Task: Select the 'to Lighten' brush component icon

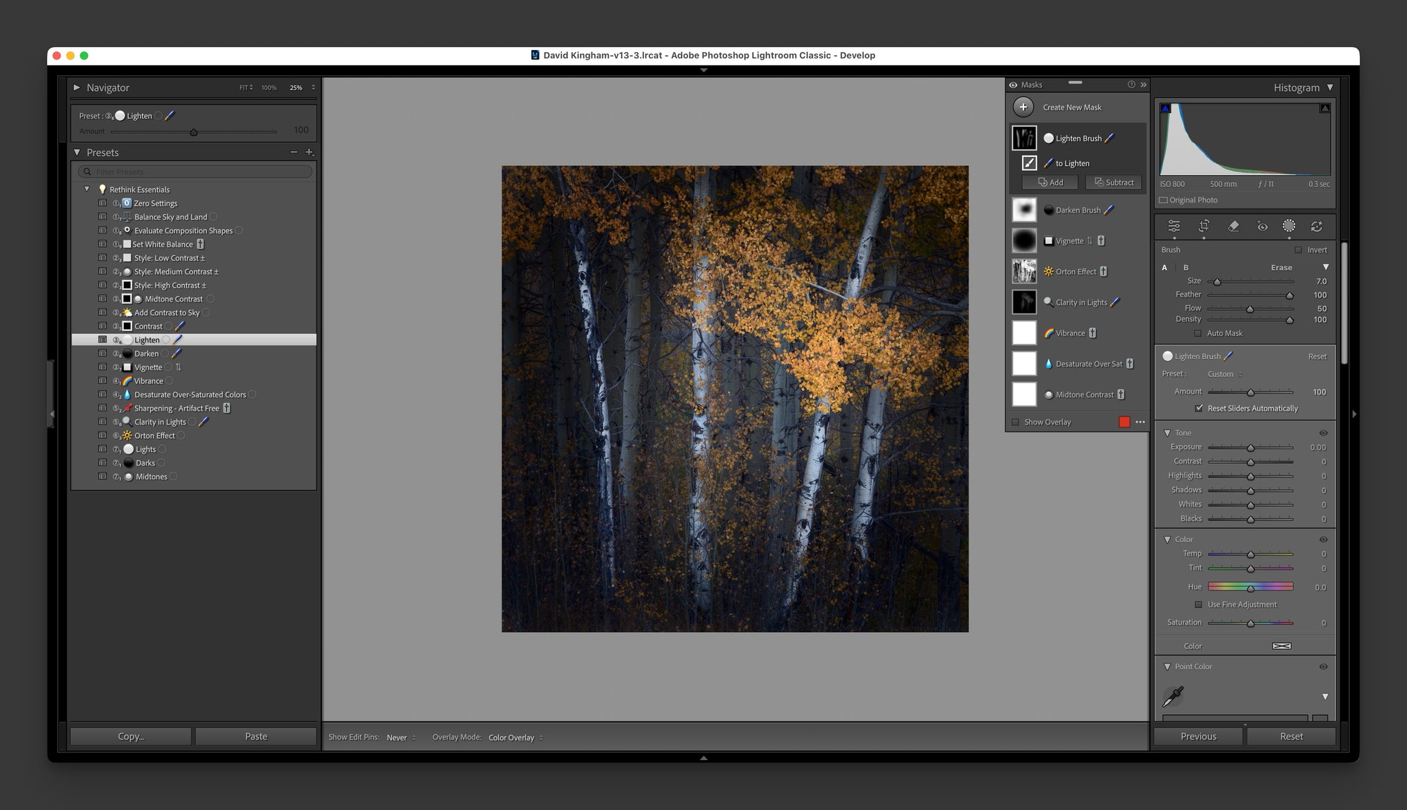Action: [x=1029, y=163]
